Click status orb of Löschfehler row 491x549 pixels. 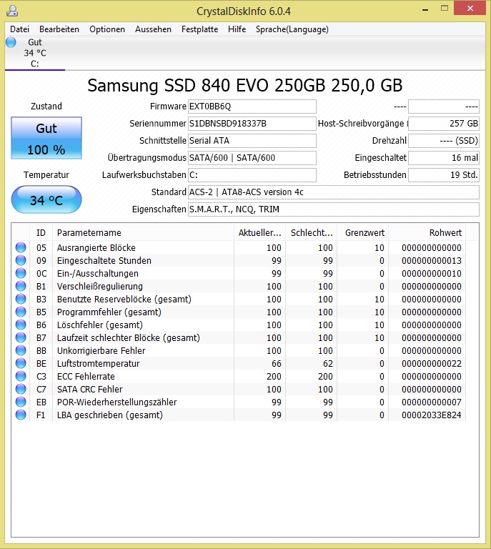click(x=21, y=325)
